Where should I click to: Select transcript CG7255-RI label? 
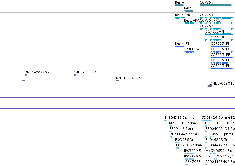[215, 37]
